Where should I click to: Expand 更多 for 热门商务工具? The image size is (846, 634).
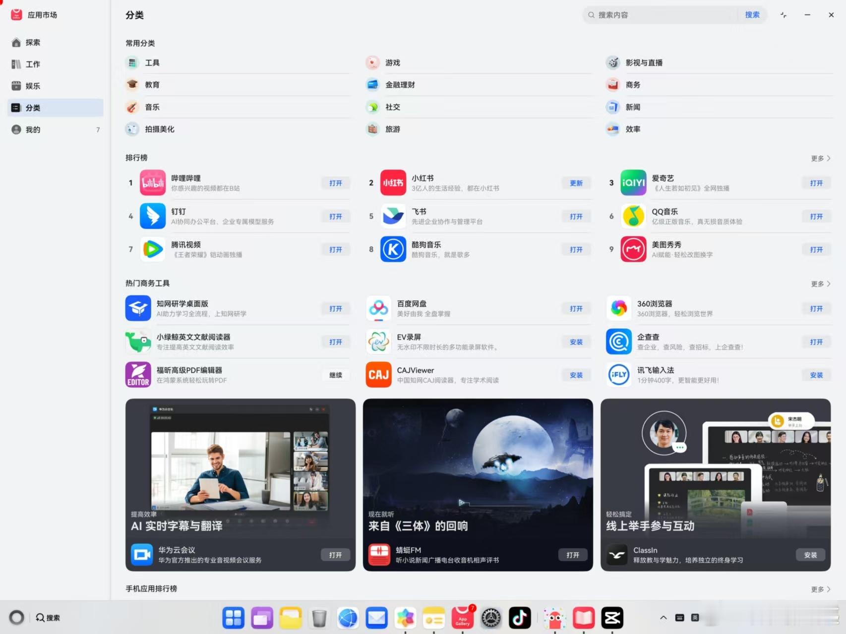pos(821,284)
